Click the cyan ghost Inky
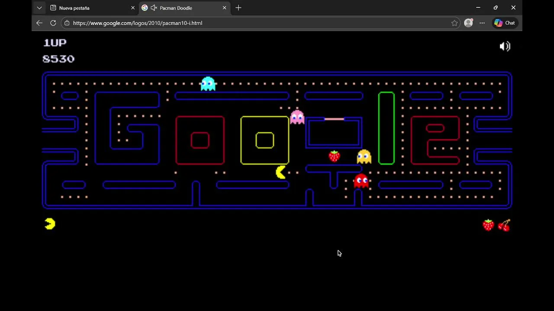This screenshot has height=311, width=554. point(208,83)
